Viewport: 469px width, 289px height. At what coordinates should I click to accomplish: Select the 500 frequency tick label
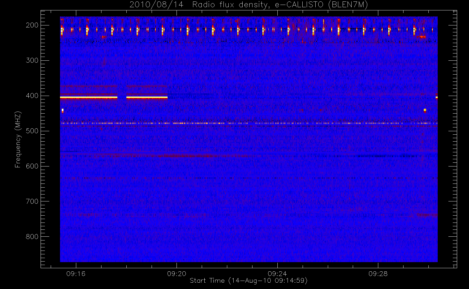(32, 131)
